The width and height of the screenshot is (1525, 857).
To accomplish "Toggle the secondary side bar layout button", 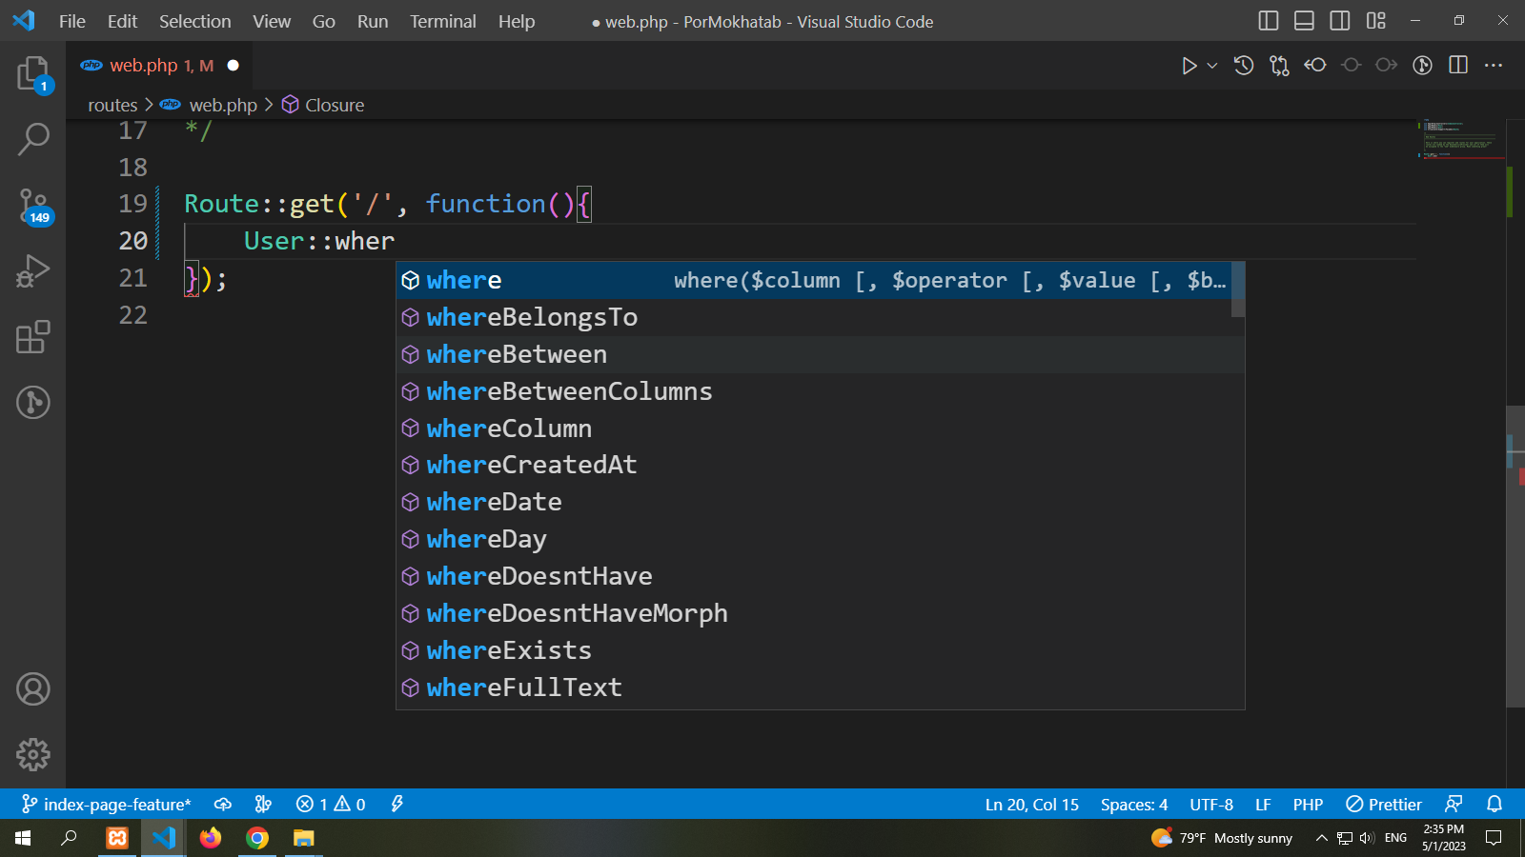I will pos(1340,21).
